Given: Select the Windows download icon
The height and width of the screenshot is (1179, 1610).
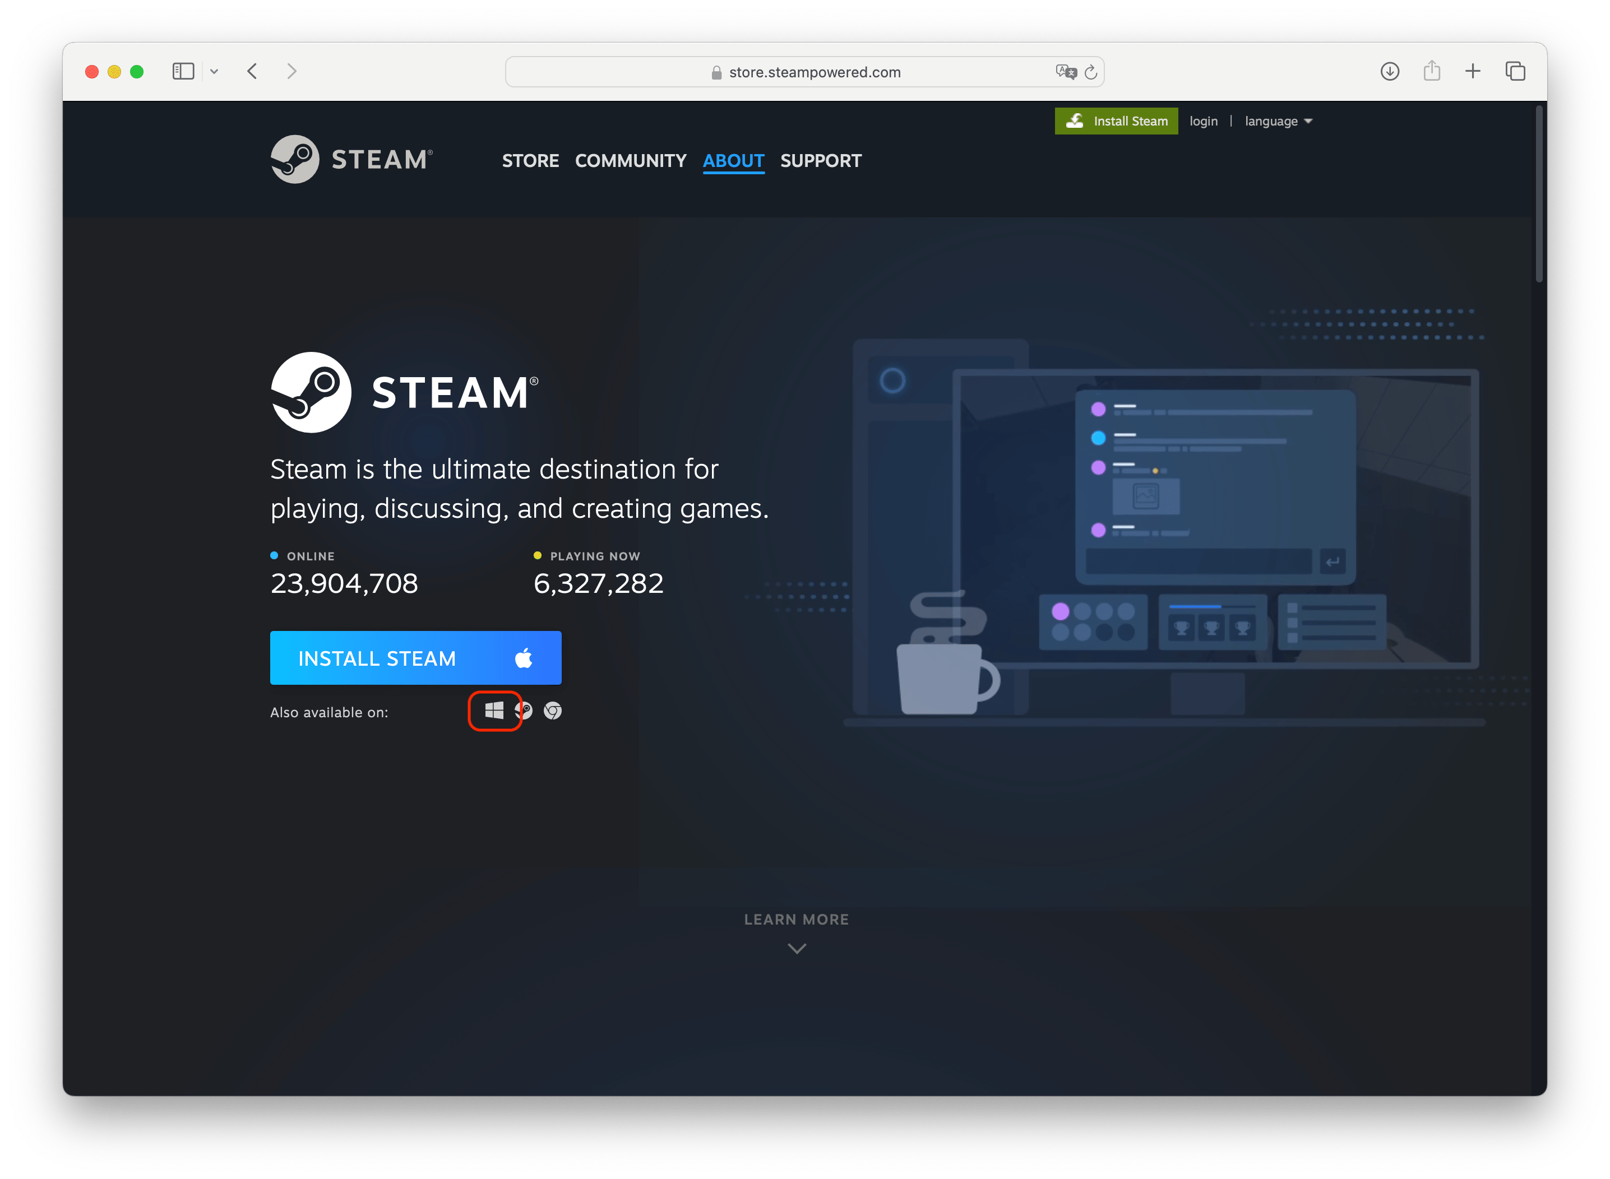Looking at the screenshot, I should [495, 710].
